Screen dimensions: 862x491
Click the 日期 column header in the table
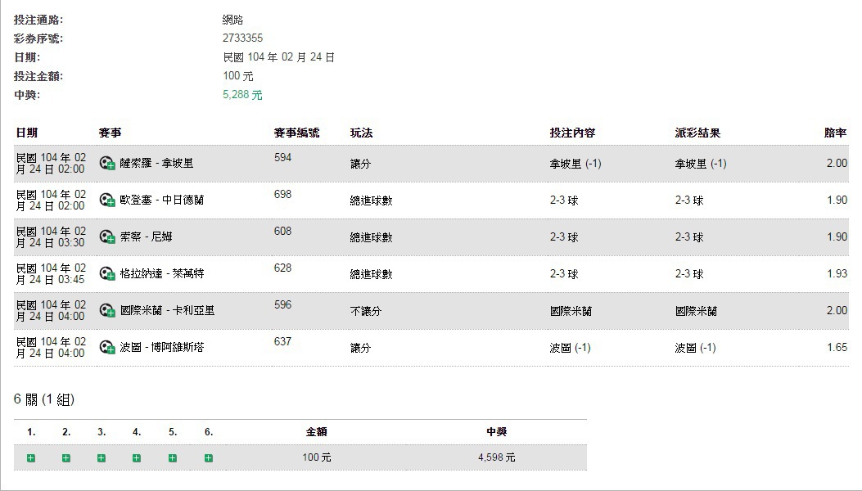(26, 133)
